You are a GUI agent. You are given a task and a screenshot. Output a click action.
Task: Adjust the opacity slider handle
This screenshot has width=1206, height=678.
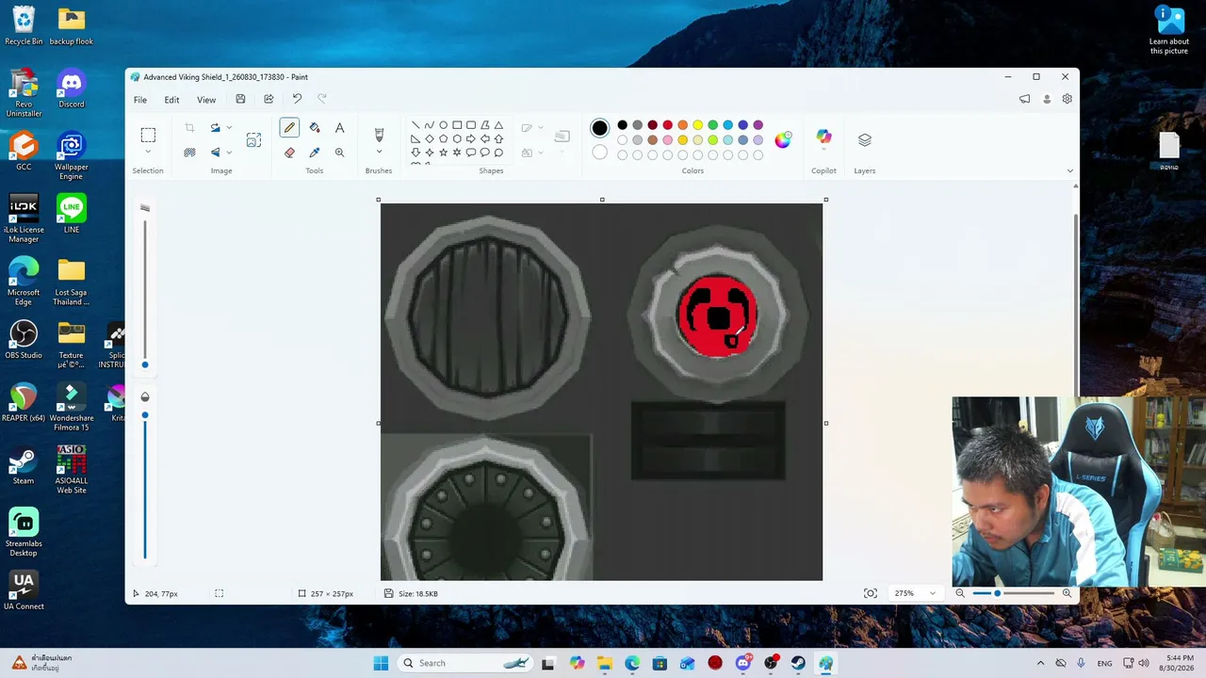click(x=145, y=415)
